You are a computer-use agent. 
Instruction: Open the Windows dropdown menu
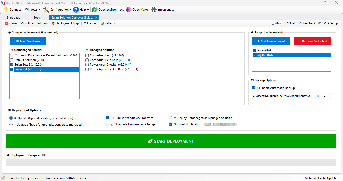[33, 10]
